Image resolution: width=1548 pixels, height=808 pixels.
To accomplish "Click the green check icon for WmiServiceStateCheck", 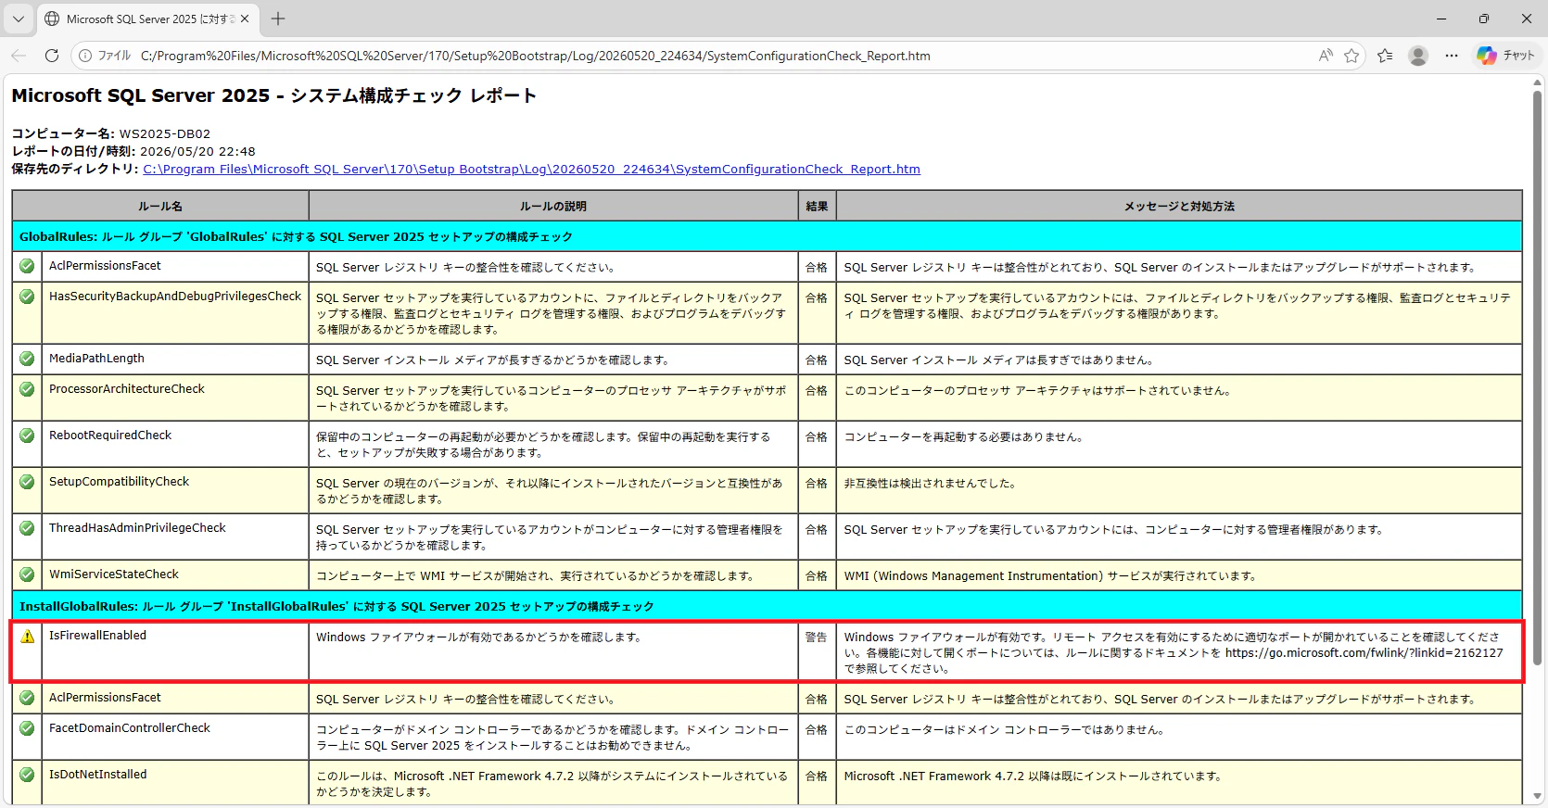I will coord(27,574).
